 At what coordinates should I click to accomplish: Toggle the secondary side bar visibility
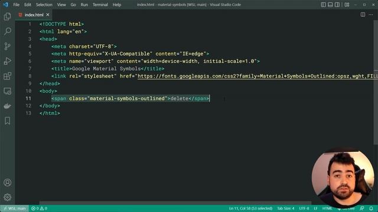point(337,5)
